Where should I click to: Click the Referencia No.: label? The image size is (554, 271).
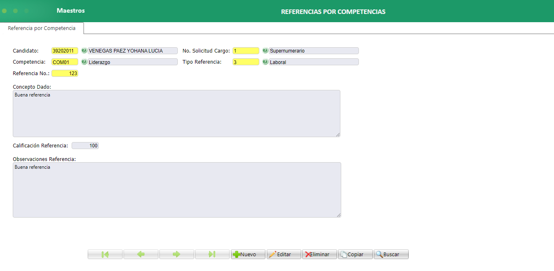[x=31, y=73]
